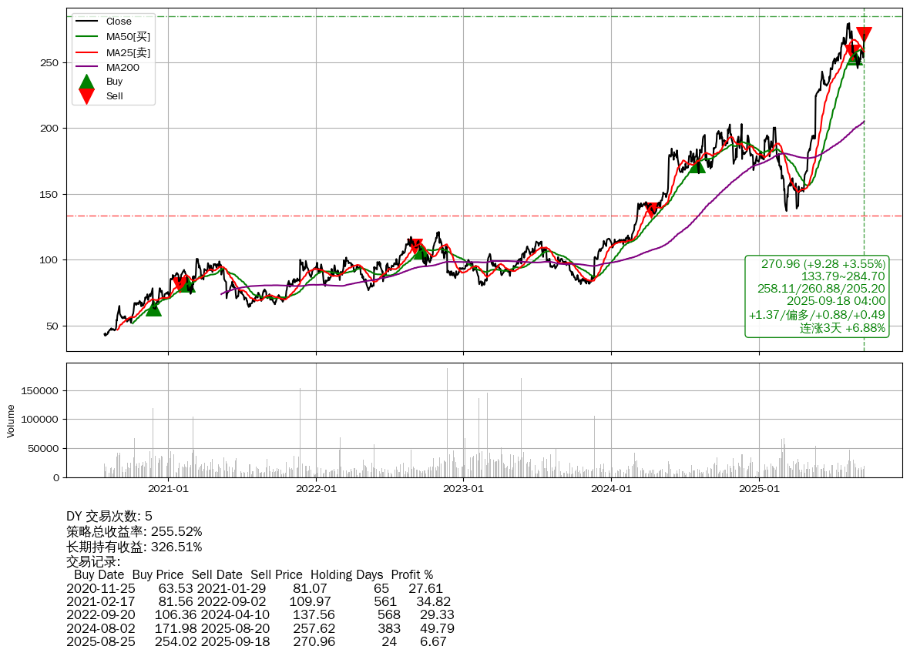Select the first buy marker from late 2020
Image resolution: width=910 pixels, height=656 pixels.
(x=153, y=308)
